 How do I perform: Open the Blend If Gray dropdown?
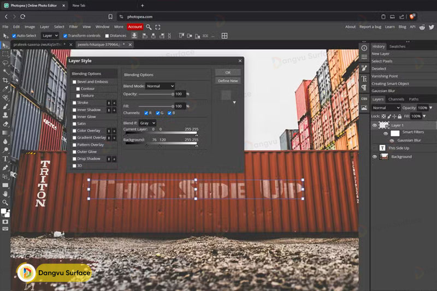click(147, 123)
